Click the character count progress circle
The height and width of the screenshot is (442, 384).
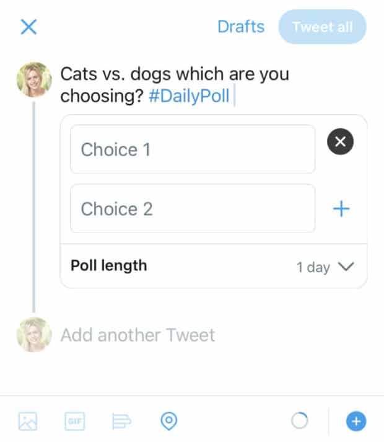pyautogui.click(x=299, y=422)
